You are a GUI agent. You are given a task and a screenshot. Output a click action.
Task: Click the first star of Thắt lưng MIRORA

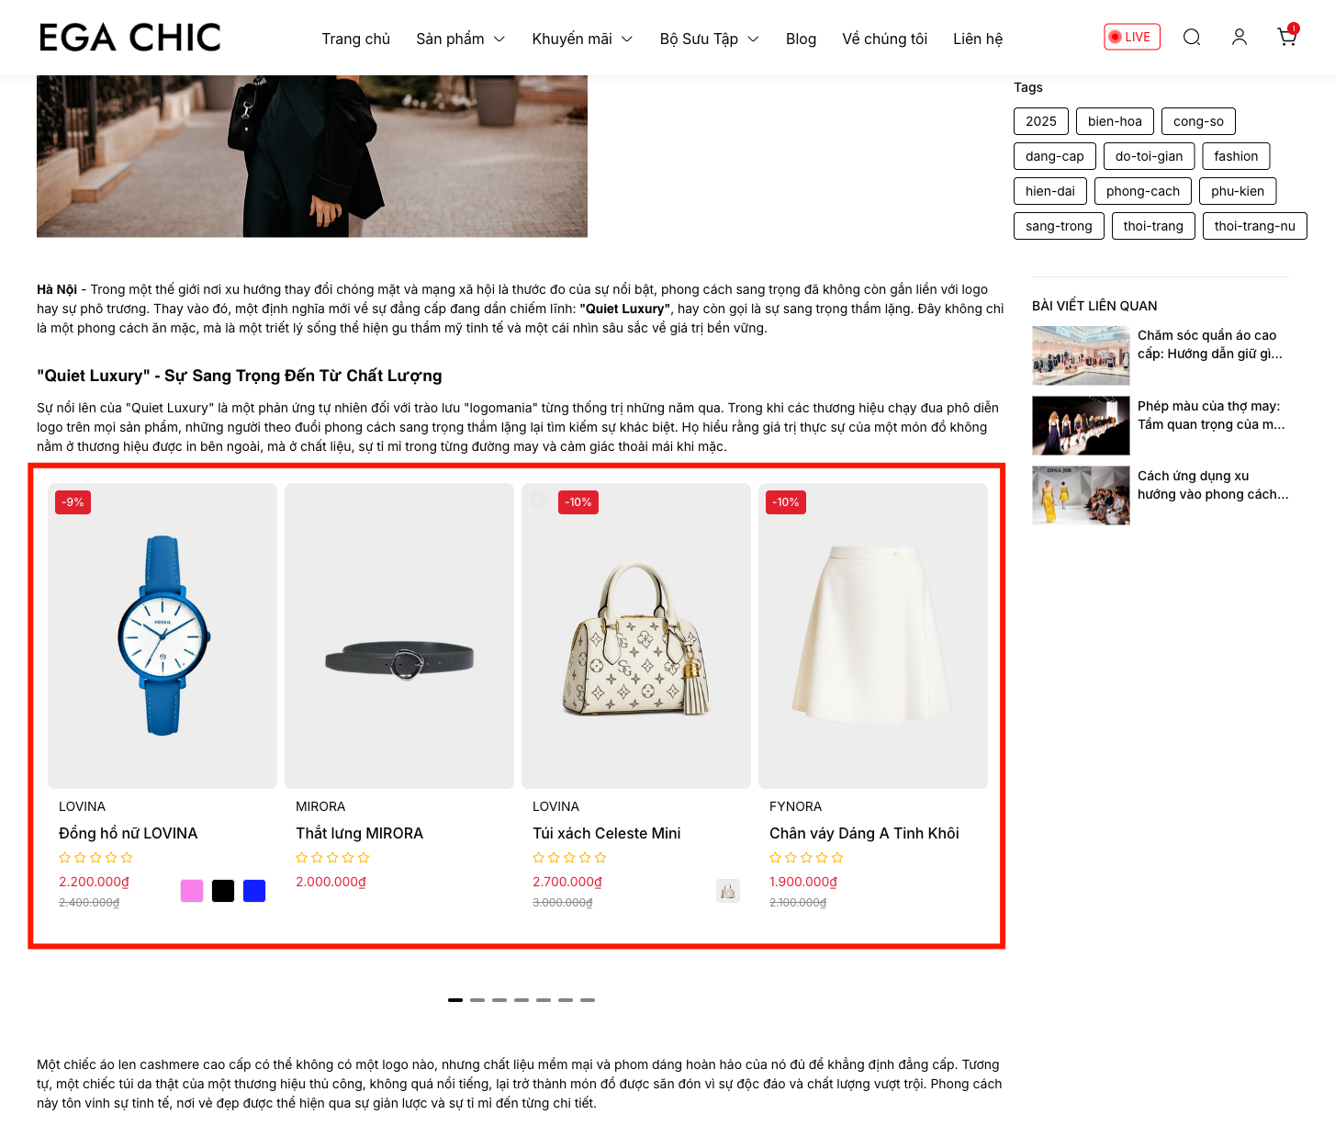[301, 858]
